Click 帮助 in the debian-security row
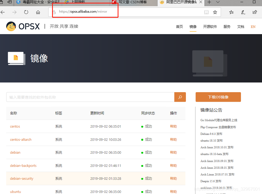 tap(173, 178)
